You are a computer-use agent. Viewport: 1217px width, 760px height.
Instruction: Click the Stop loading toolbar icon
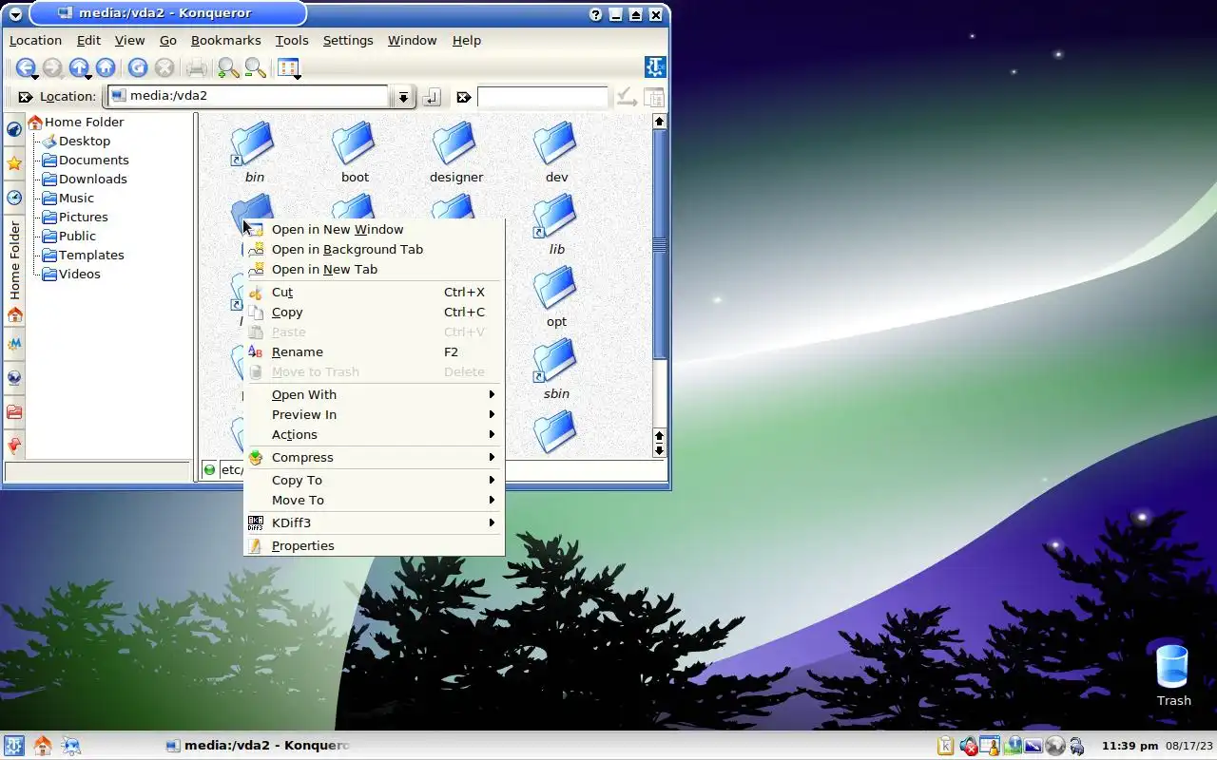(x=164, y=68)
